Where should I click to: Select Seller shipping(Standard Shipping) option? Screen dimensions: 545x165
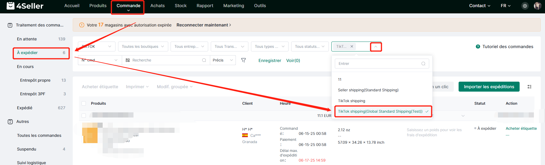(382, 90)
